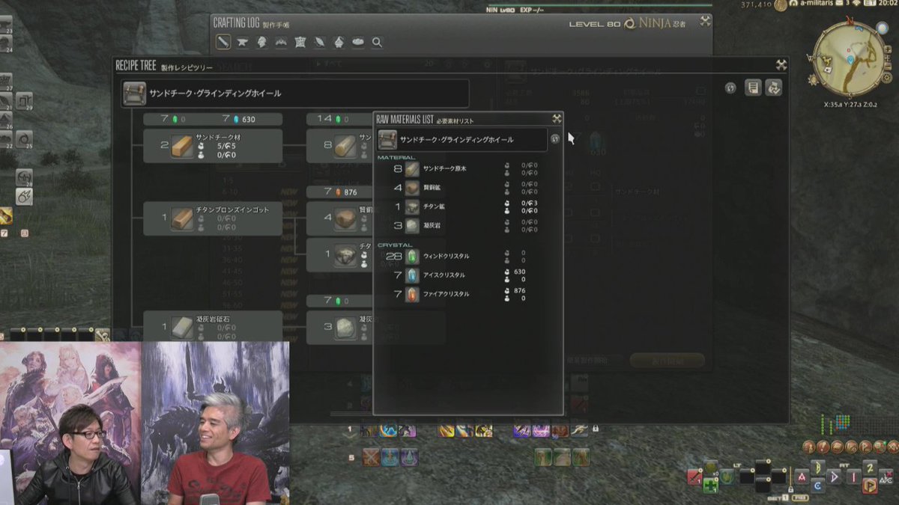Viewport: 899px width, 505px height.
Task: Refresh the Recipe Tree with circular arrow icon
Action: [730, 88]
